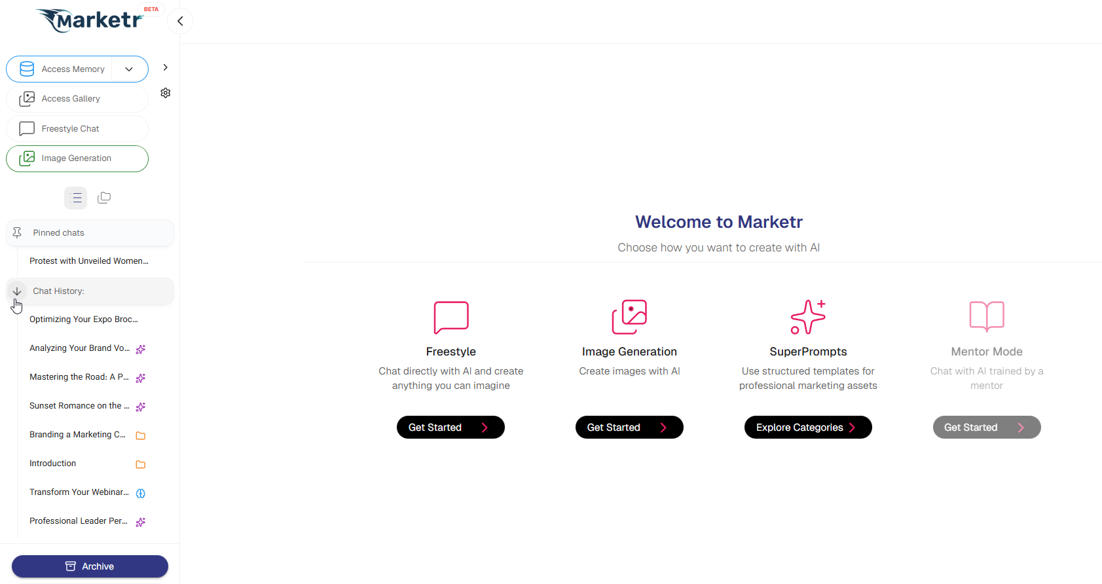Open Access Gallery
The image size is (1102, 584).
(77, 99)
